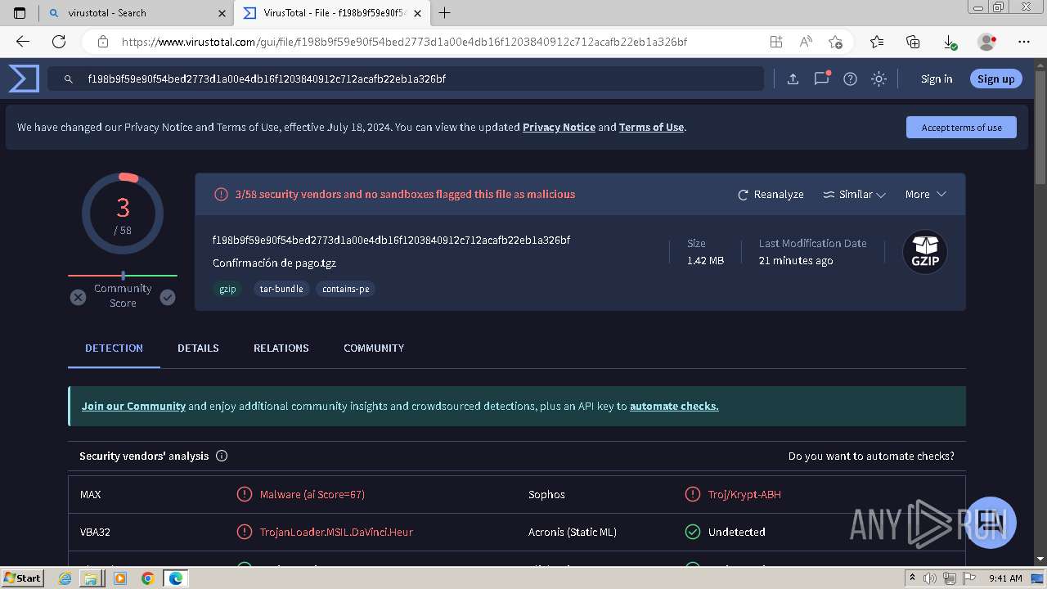Click the gzip tag

227,289
